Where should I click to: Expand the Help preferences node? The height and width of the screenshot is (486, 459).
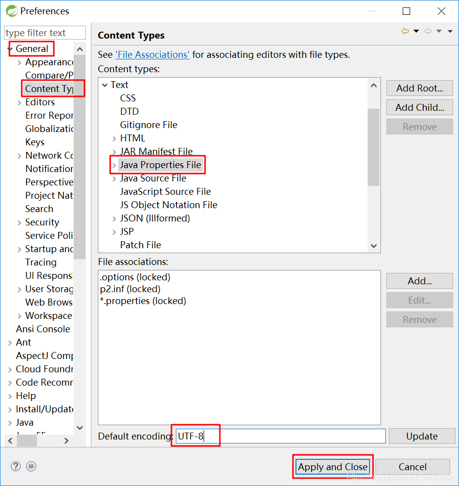[x=10, y=396]
